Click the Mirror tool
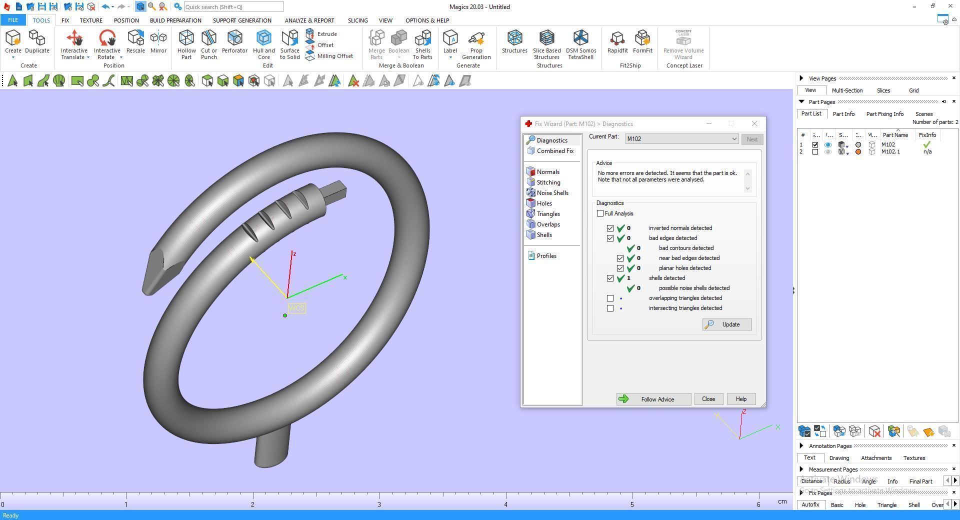This screenshot has width=960, height=520. tap(158, 41)
